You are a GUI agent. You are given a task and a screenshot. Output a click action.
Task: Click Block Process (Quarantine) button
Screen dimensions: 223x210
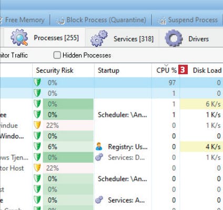[x=101, y=20]
